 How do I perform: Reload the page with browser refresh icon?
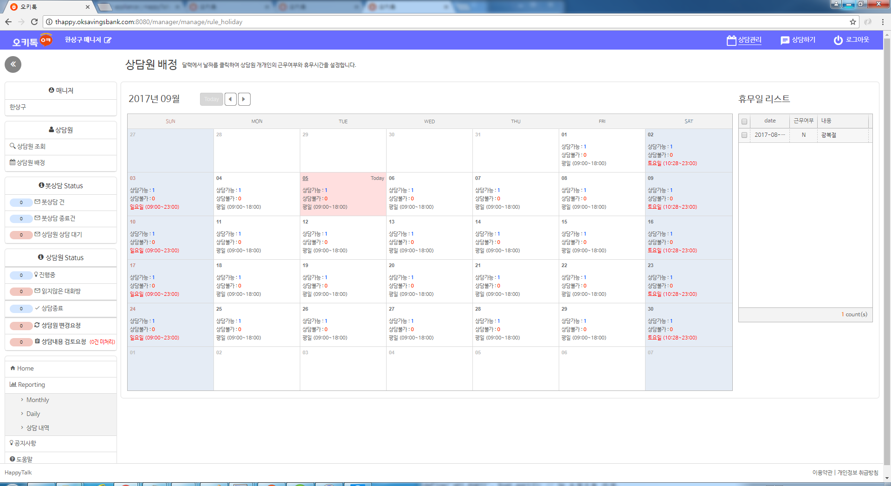pos(34,22)
